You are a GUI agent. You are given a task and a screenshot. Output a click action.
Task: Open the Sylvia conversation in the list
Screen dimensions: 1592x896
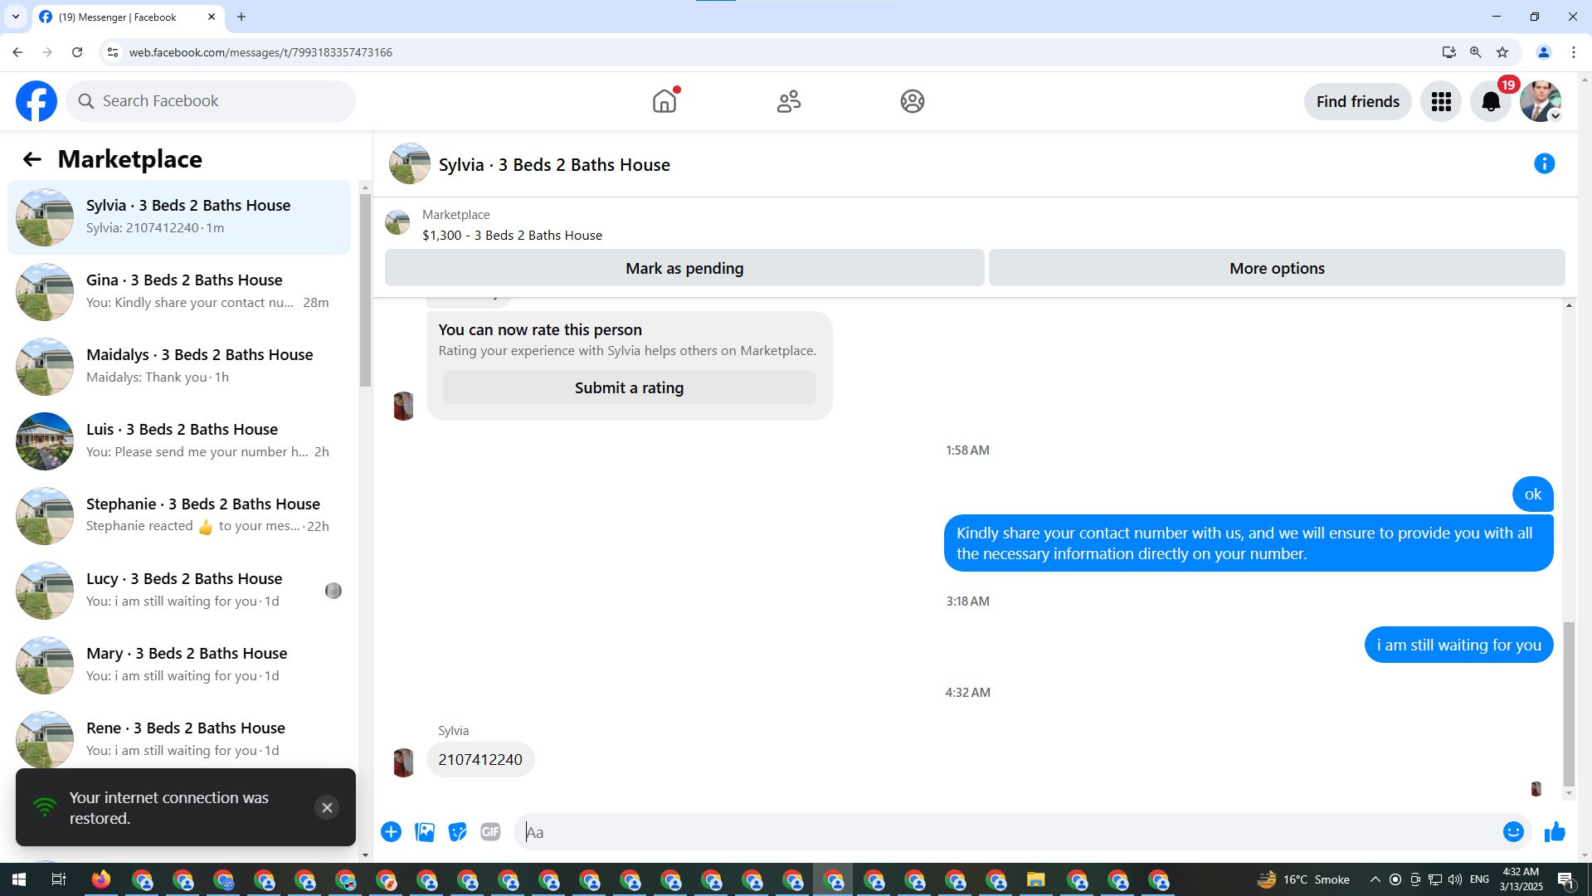[x=179, y=217]
